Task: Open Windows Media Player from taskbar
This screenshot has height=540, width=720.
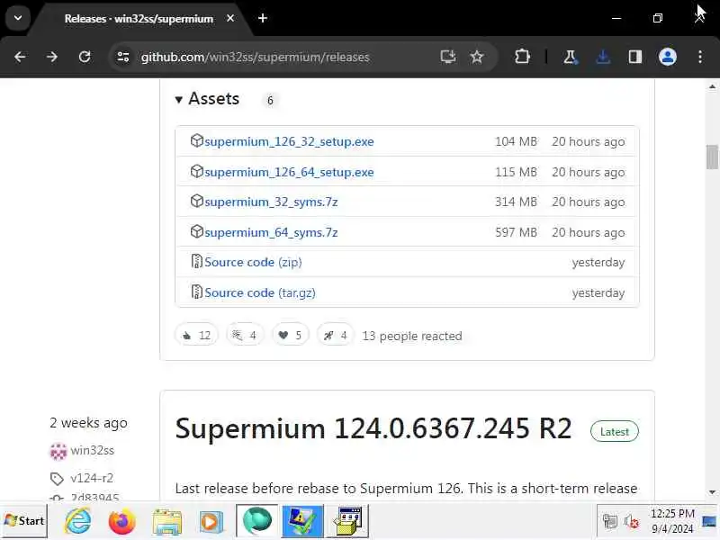Action: click(x=211, y=522)
